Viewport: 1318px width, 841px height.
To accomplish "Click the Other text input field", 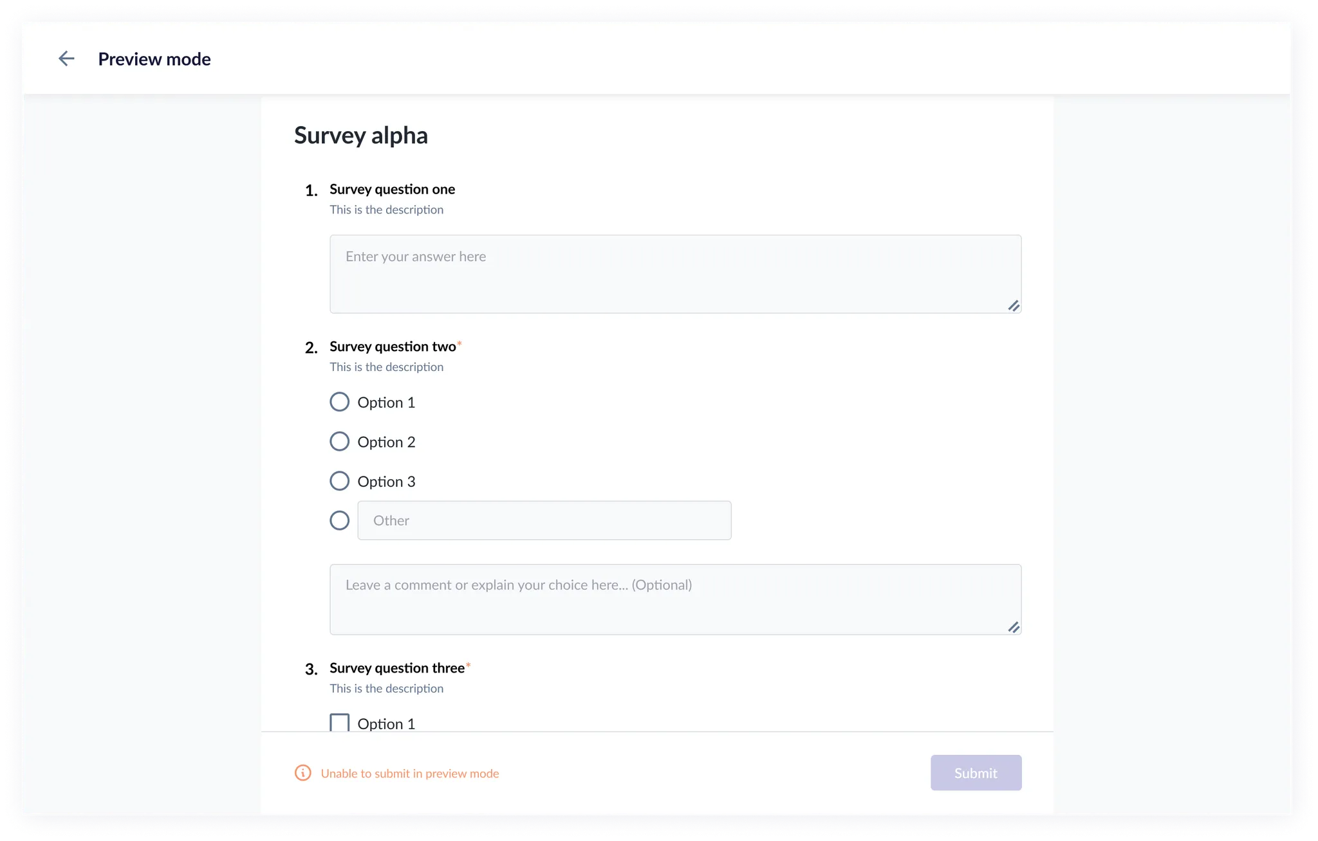I will tap(544, 520).
